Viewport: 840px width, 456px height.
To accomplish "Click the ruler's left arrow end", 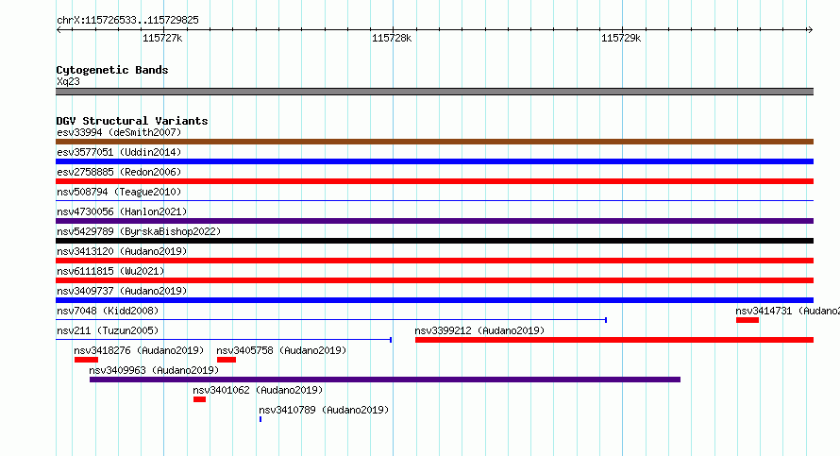I will coord(59,30).
